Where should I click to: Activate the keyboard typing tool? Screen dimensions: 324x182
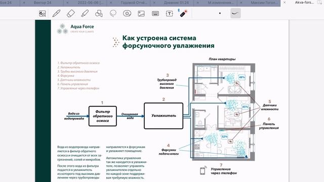[x=155, y=14]
